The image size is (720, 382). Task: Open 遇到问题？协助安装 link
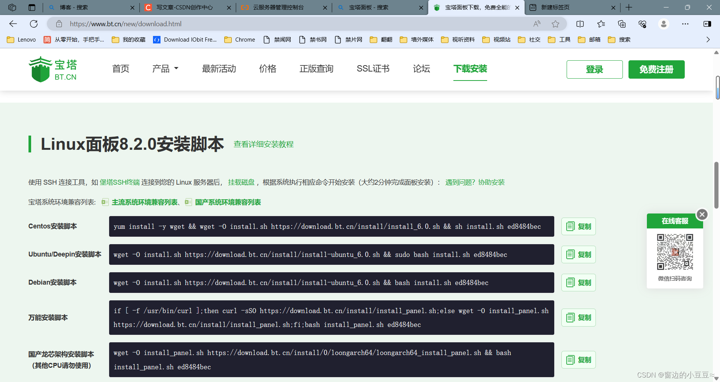(x=475, y=182)
